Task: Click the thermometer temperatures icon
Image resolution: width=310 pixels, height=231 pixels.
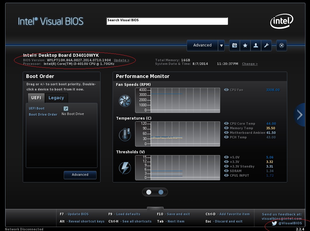Action: pyautogui.click(x=125, y=134)
